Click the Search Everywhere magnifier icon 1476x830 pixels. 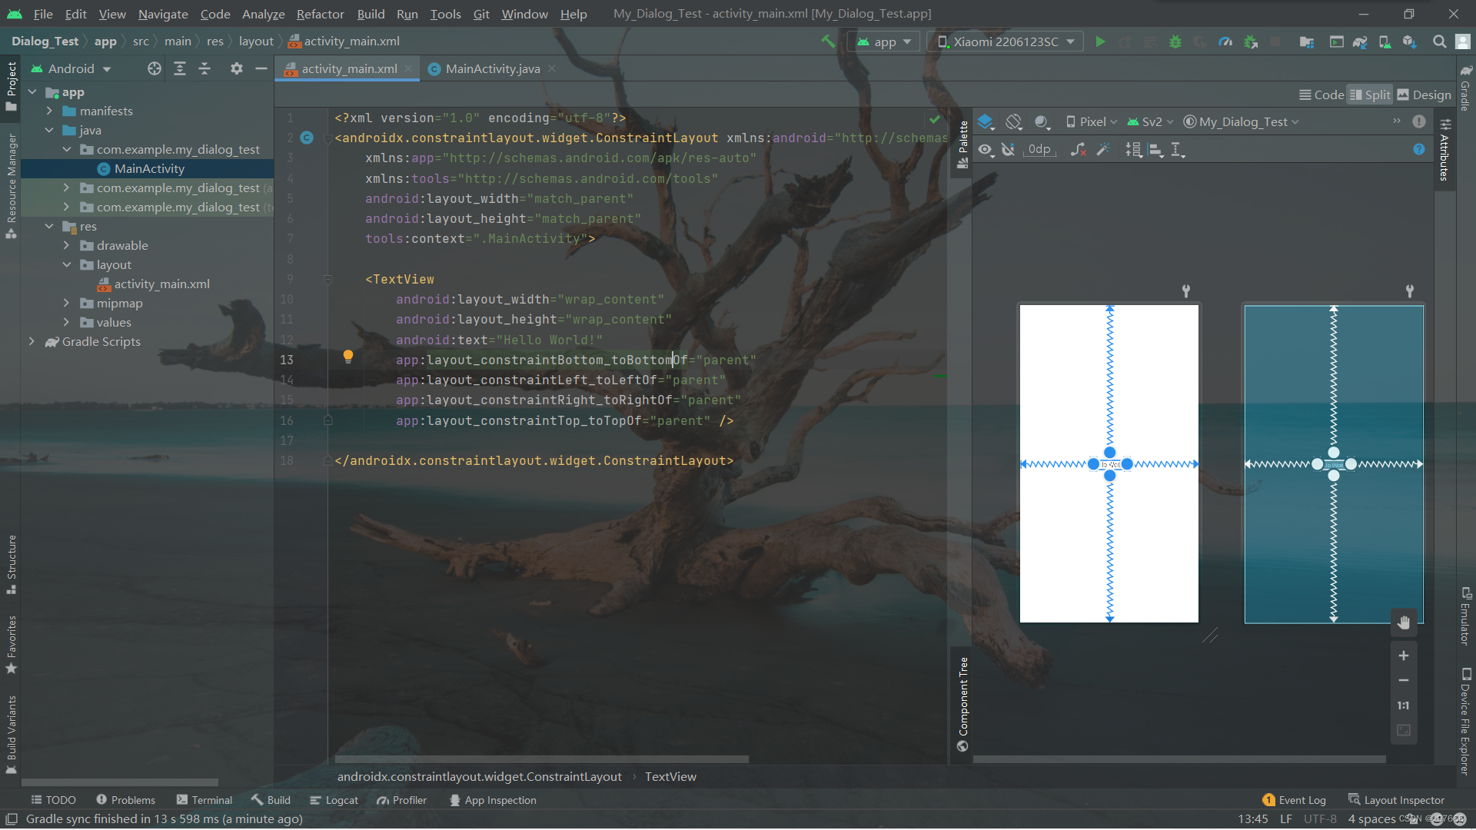pyautogui.click(x=1439, y=41)
